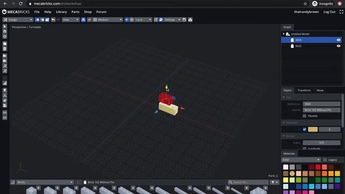Bookmark the page with the star icon
The height and width of the screenshot is (194, 345).
tap(305, 4)
